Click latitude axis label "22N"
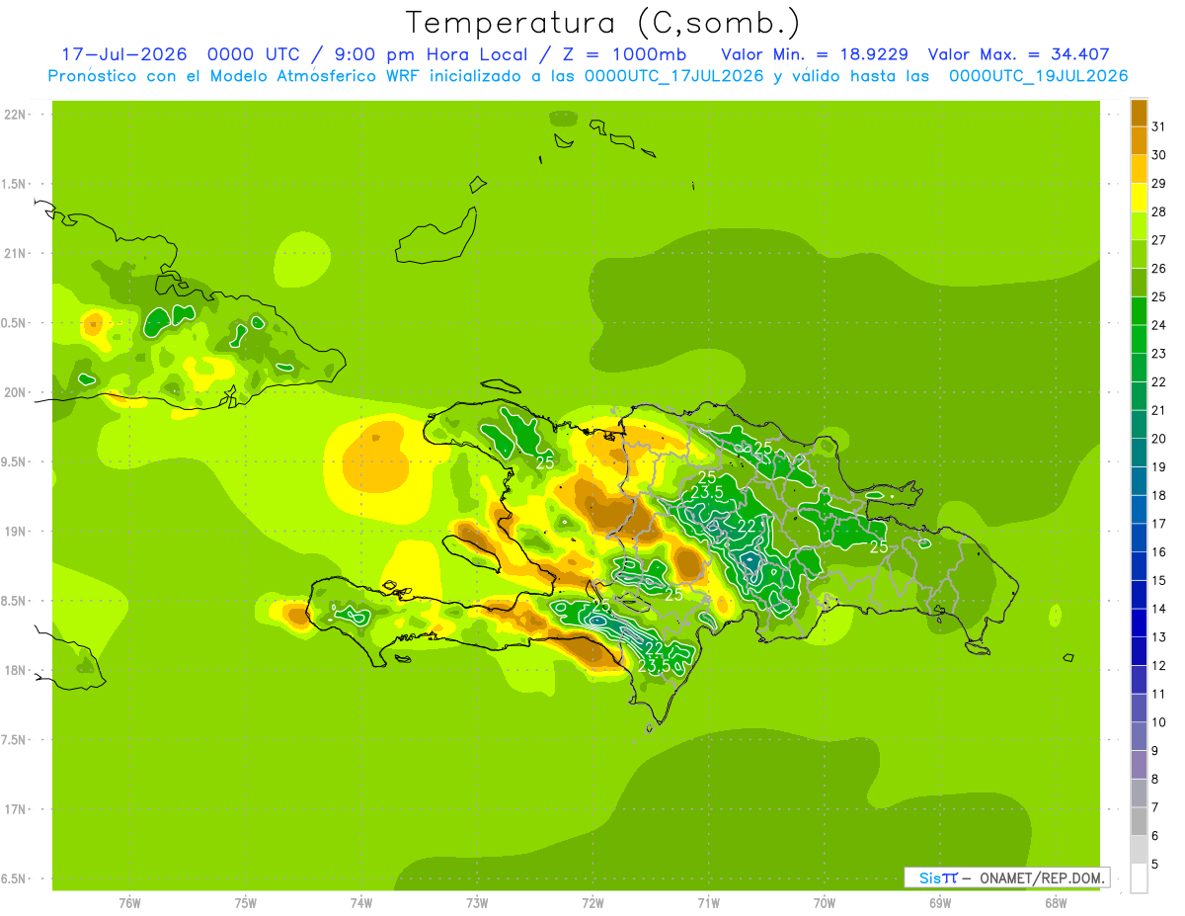The width and height of the screenshot is (1185, 916). click(17, 115)
